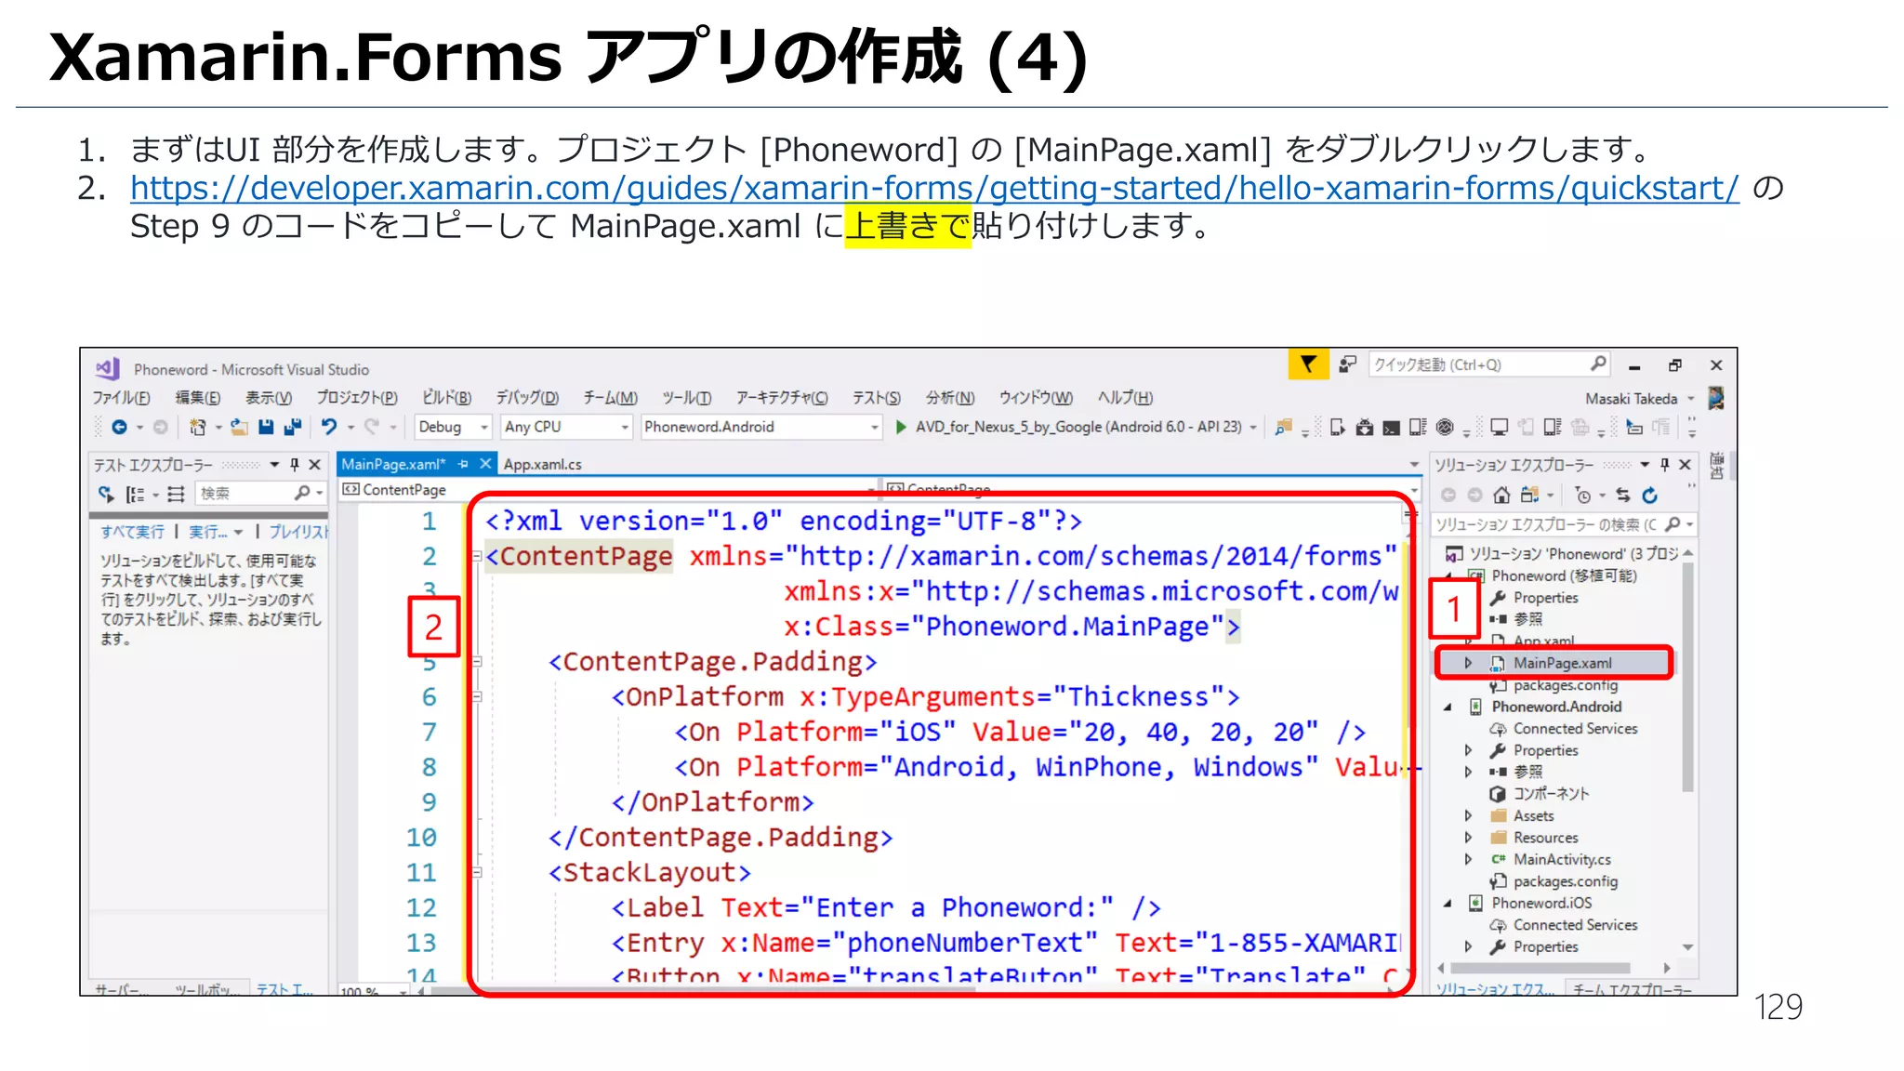Click the Test Explorer list view icon
Screen dimensions: 1904x1071
tap(177, 494)
